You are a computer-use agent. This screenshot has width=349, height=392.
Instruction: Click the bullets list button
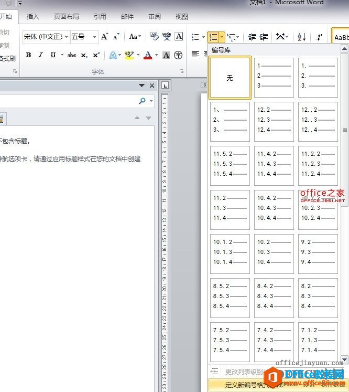[195, 37]
